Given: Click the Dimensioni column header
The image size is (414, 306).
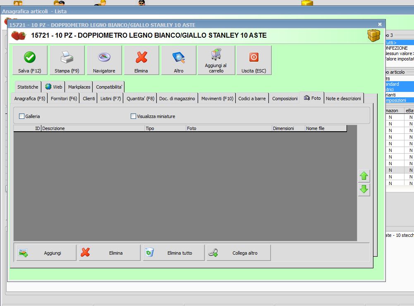Looking at the screenshot, I should pyautogui.click(x=288, y=128).
